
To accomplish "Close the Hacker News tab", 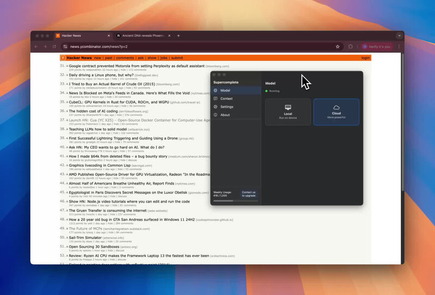I will tap(109, 36).
